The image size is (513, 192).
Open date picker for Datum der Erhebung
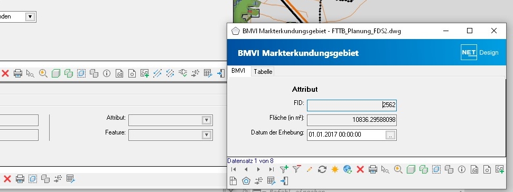[x=390, y=135]
